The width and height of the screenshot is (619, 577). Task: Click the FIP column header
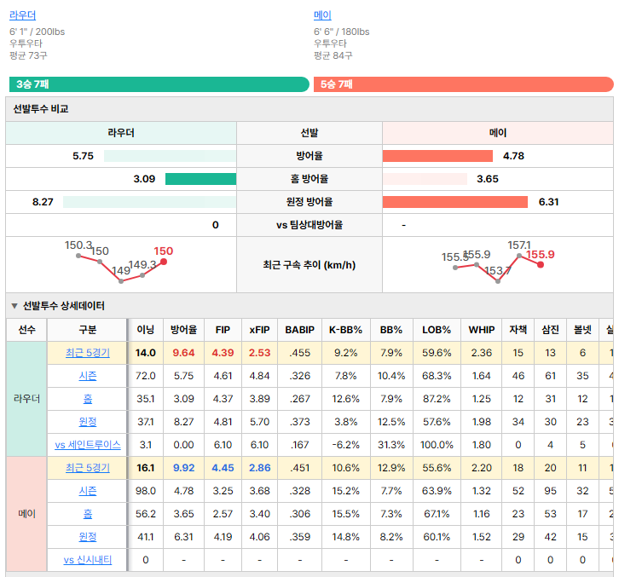pos(223,330)
